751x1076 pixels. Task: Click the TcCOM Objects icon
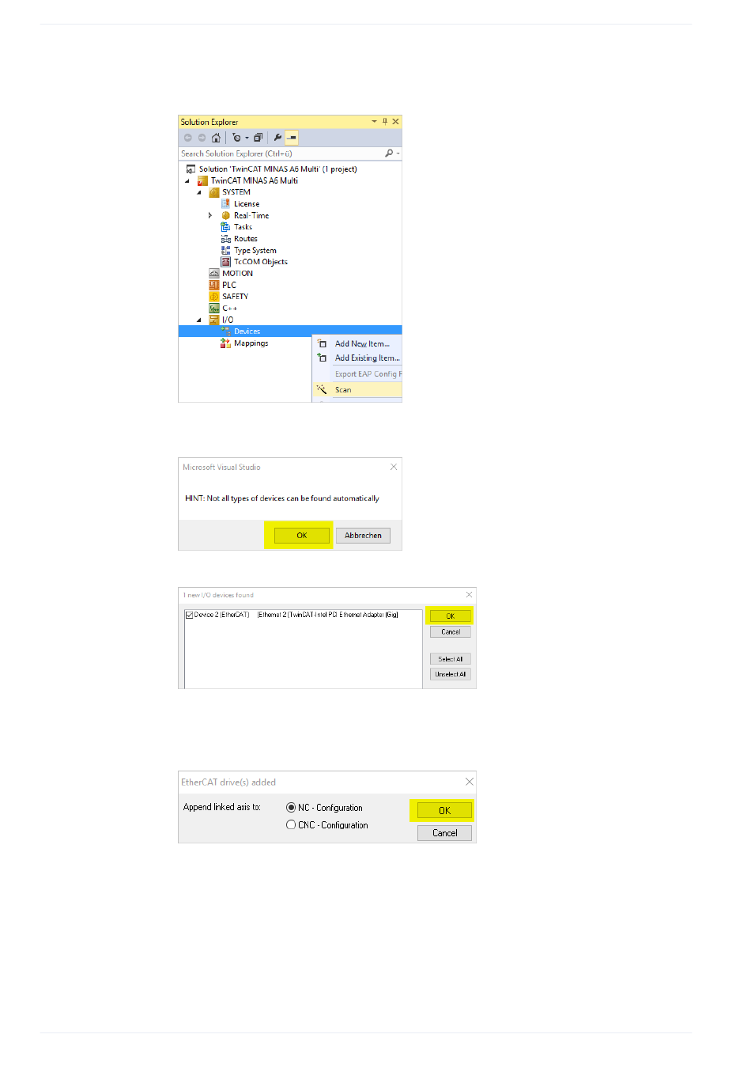click(225, 262)
